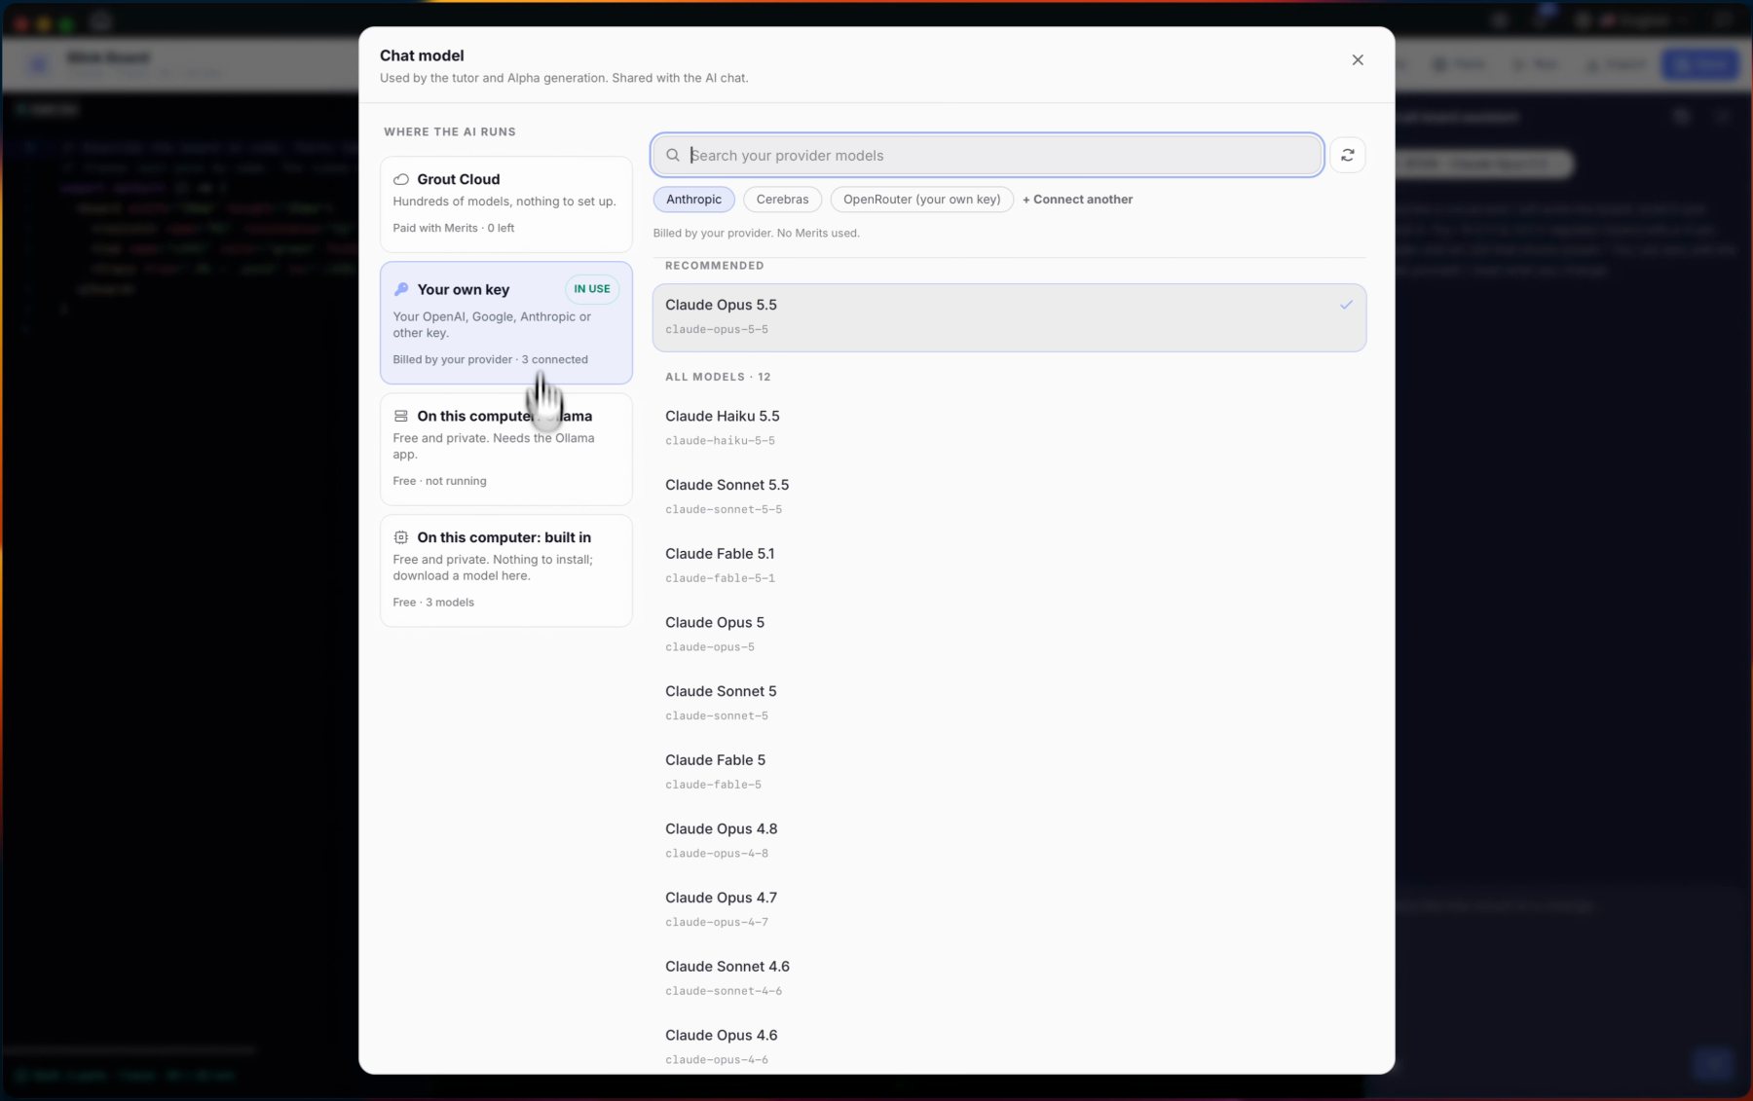1753x1101 pixels.
Task: Click the checkmark on Claude Opus 5.5
Action: [1346, 305]
